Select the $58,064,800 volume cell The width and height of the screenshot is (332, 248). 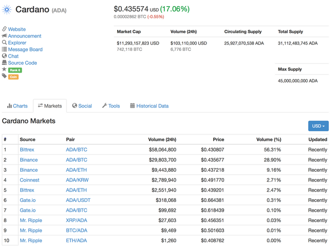click(162, 149)
